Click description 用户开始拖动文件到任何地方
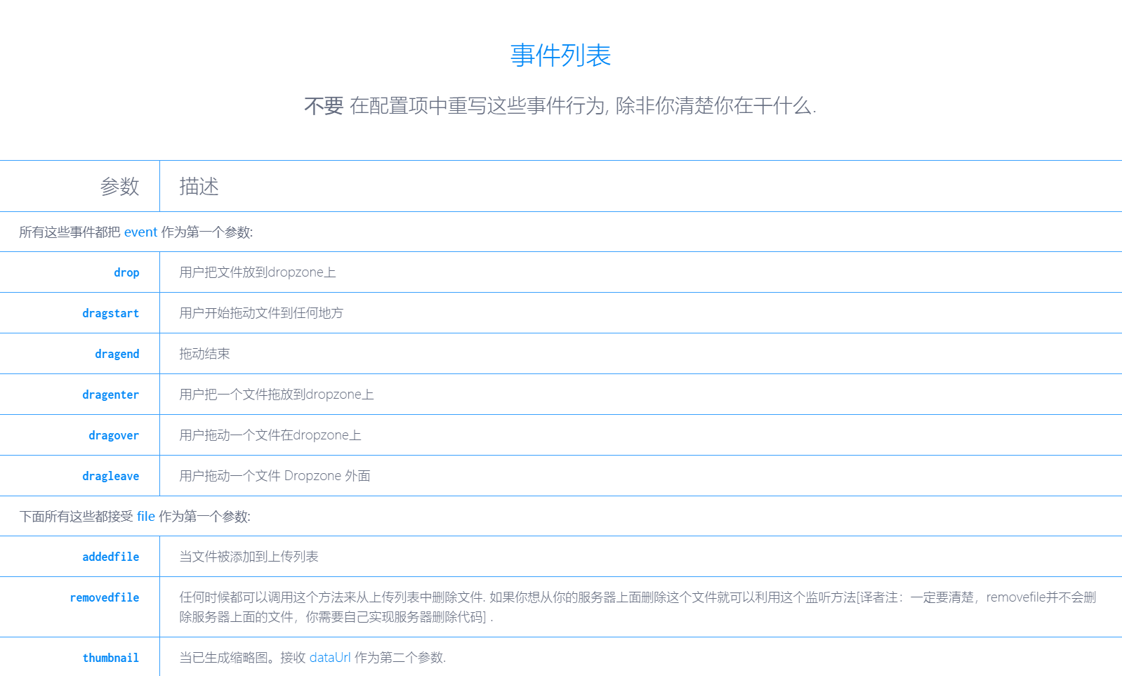The height and width of the screenshot is (676, 1122). [x=261, y=313]
